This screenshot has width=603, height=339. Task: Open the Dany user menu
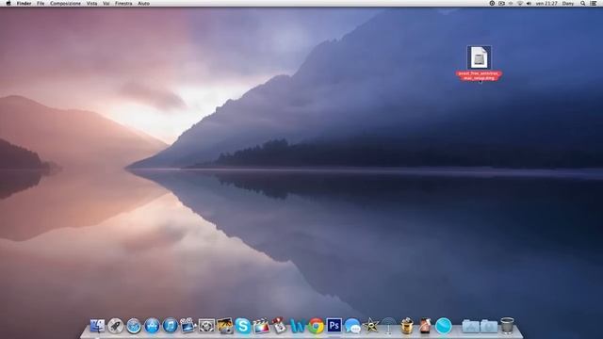pos(568,3)
